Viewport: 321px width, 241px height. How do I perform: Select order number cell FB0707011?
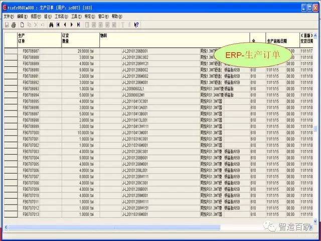coord(31,202)
